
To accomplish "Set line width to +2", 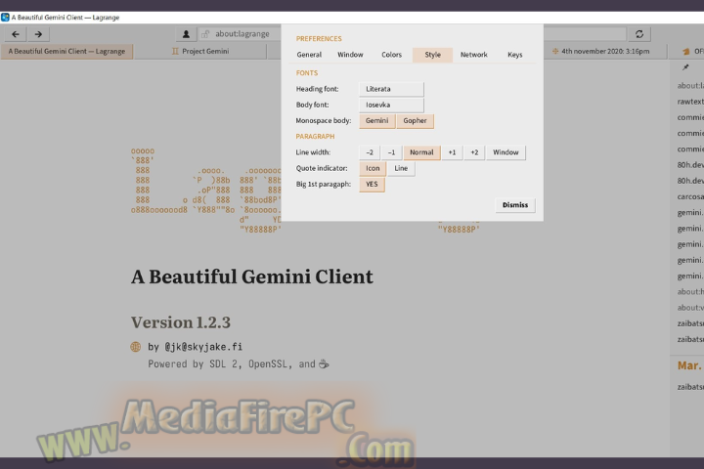I will point(474,152).
